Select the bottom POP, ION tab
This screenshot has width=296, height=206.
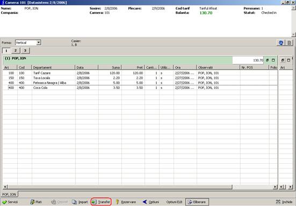point(9,194)
